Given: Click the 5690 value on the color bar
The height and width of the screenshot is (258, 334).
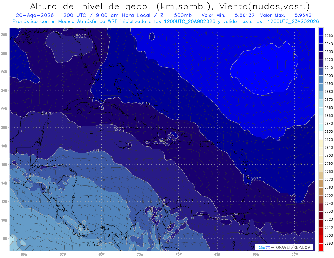Looking at the screenshot, I should tap(329, 244).
